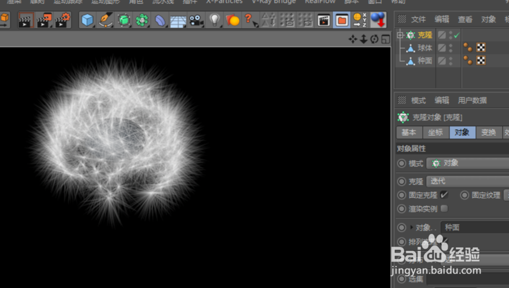Image resolution: width=509 pixels, height=288 pixels.
Task: Choose the purple bend deformer icon
Action: click(160, 20)
